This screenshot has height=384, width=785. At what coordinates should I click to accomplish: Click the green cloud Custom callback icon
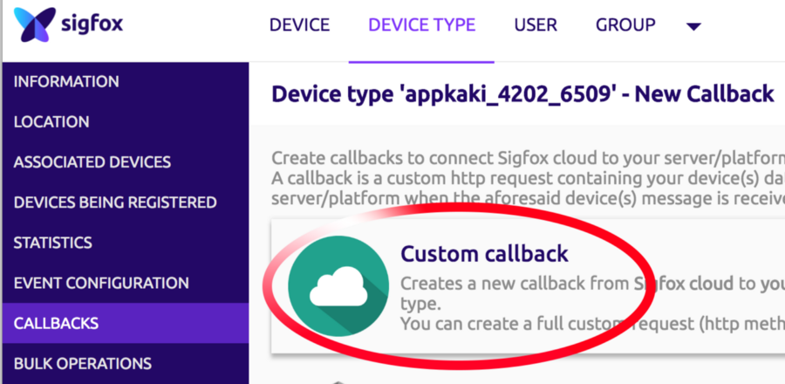pyautogui.click(x=338, y=285)
